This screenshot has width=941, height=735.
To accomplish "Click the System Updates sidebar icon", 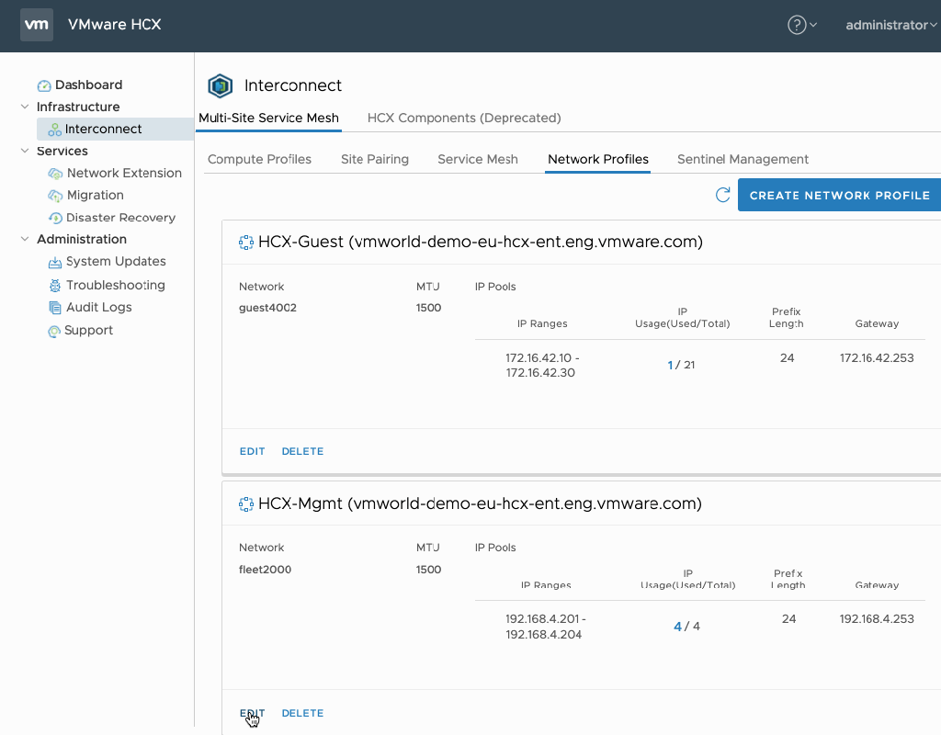I will tap(55, 262).
